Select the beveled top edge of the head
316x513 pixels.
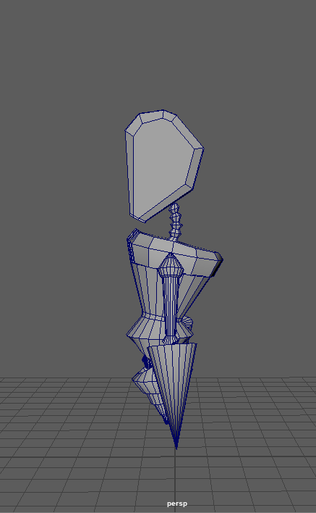point(153,117)
